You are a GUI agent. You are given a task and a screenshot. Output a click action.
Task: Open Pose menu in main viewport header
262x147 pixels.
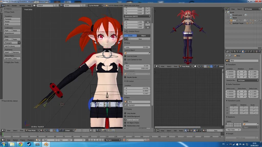pyautogui.click(x=21, y=130)
